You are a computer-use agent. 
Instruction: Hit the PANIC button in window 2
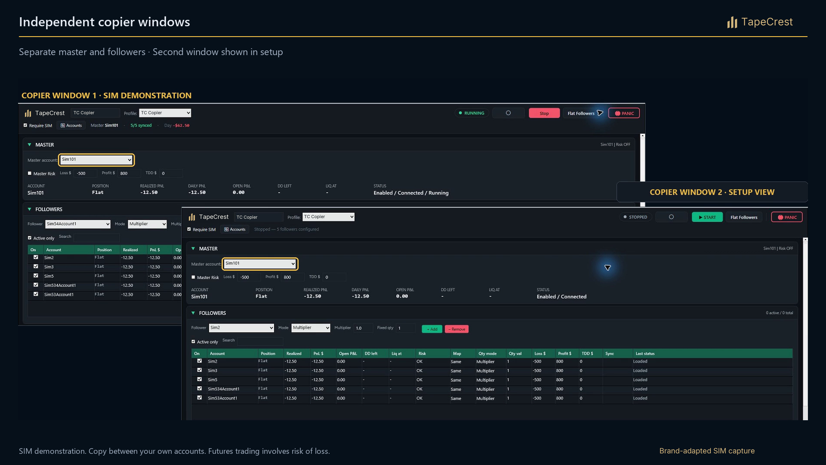pos(787,217)
